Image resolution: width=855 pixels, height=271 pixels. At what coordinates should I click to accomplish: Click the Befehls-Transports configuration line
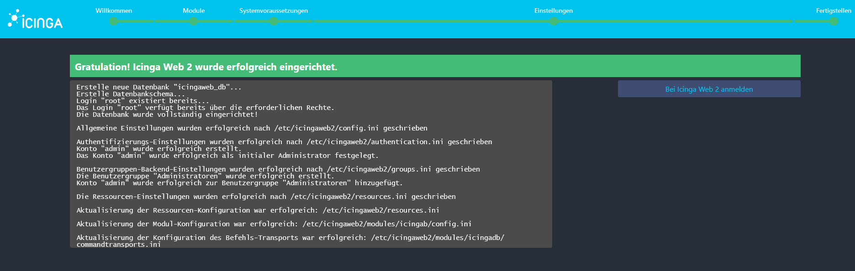290,241
